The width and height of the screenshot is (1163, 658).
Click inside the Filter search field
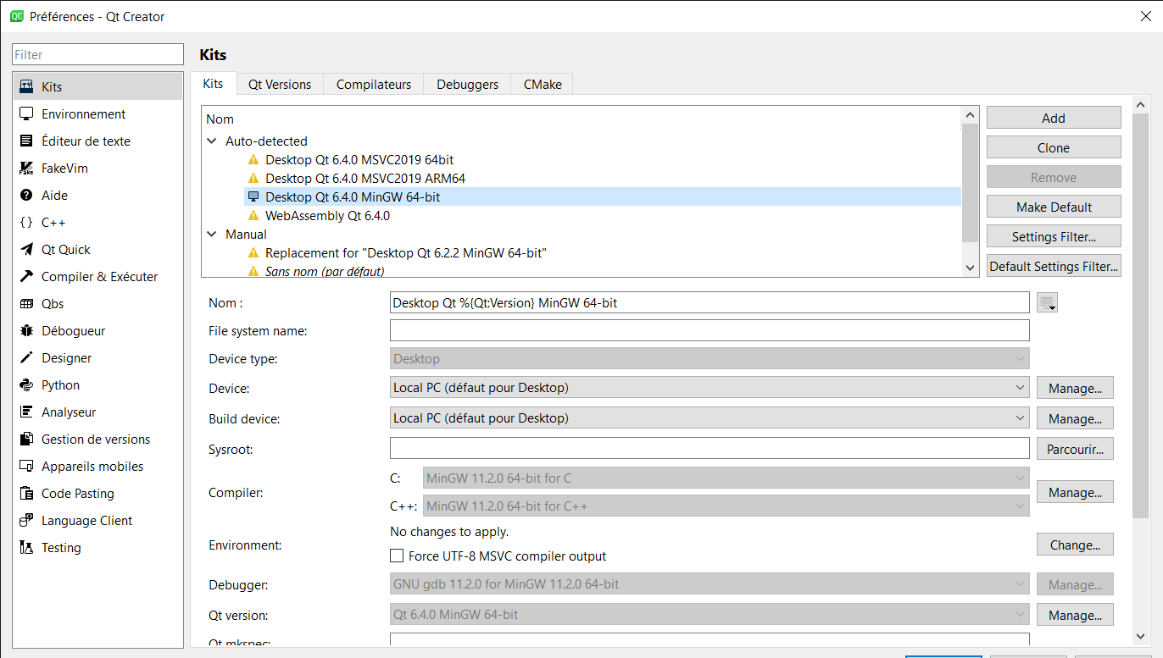coord(97,53)
